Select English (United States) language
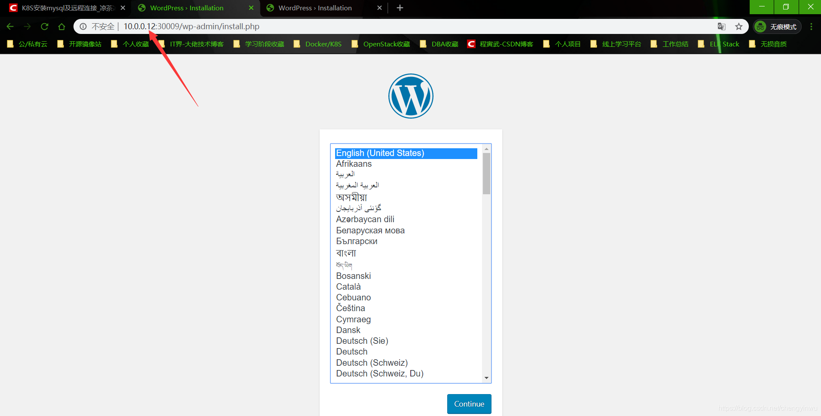 [406, 153]
